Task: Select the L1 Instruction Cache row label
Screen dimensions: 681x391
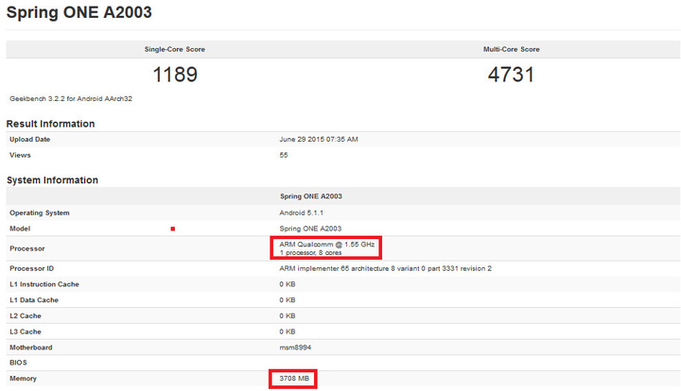Action: click(44, 284)
